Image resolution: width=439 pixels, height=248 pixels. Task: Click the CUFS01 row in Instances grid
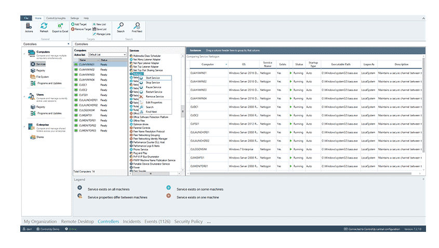pos(305,124)
